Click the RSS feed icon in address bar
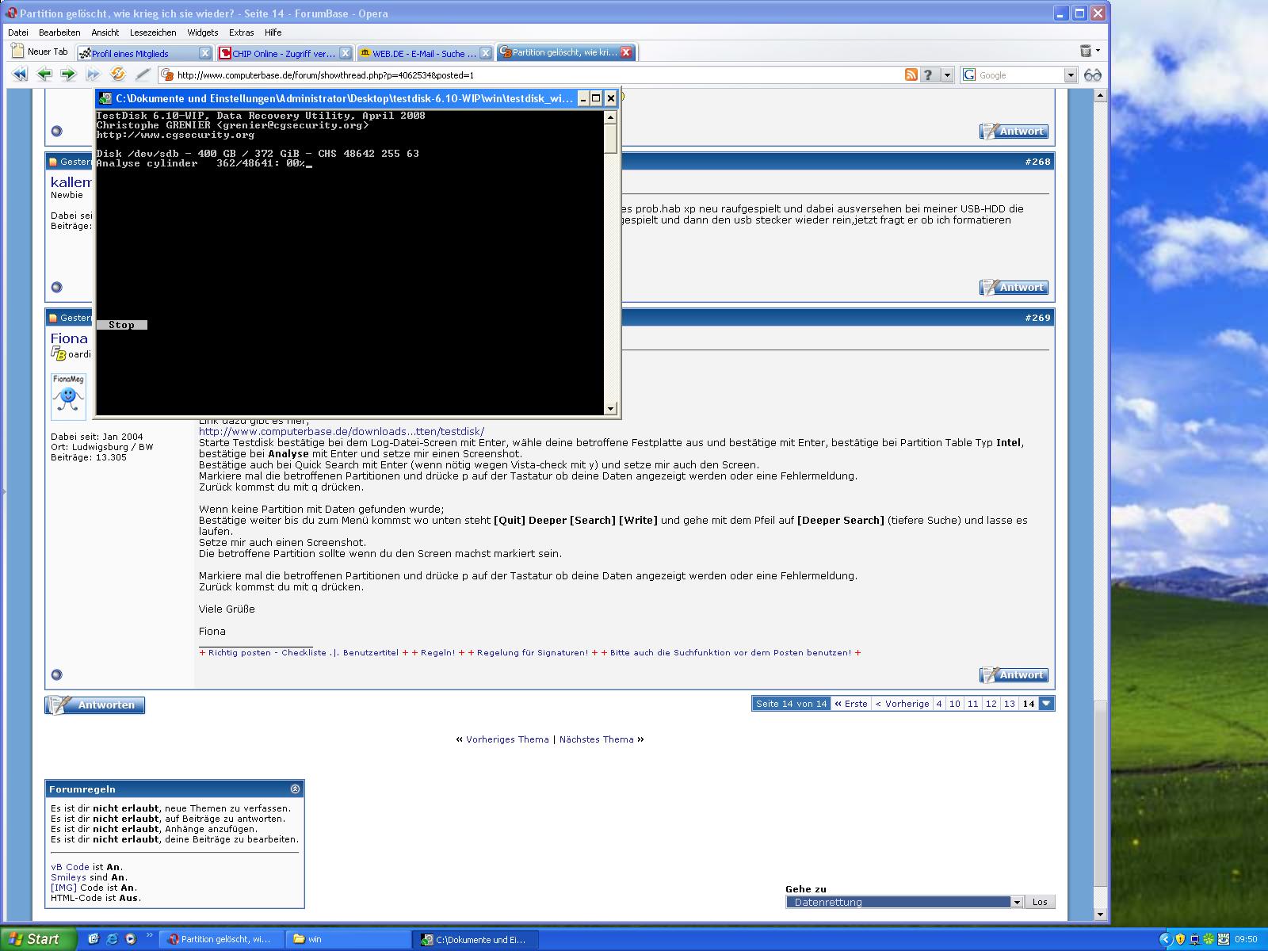Image resolution: width=1268 pixels, height=951 pixels. pos(911,74)
